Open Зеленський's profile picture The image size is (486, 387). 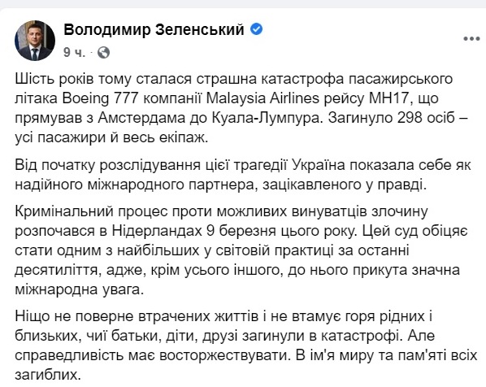(x=35, y=41)
